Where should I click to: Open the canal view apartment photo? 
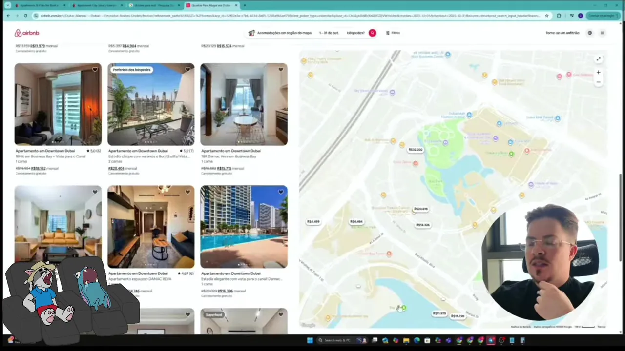pyautogui.click(x=58, y=104)
